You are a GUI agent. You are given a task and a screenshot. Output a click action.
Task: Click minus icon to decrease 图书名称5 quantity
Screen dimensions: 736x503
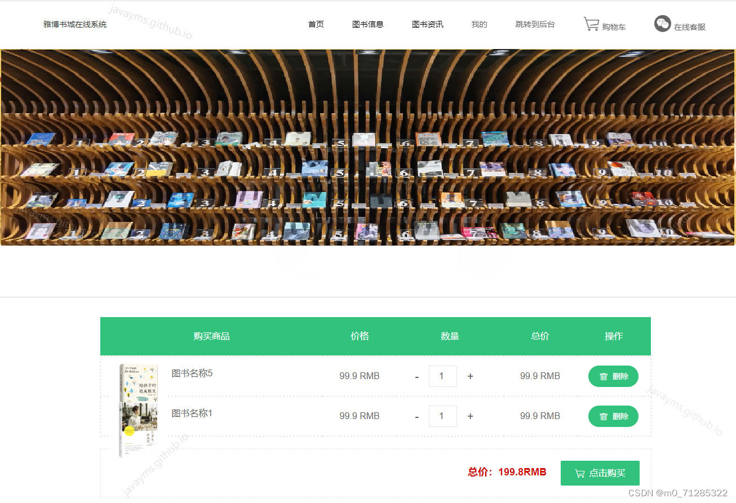(x=417, y=376)
